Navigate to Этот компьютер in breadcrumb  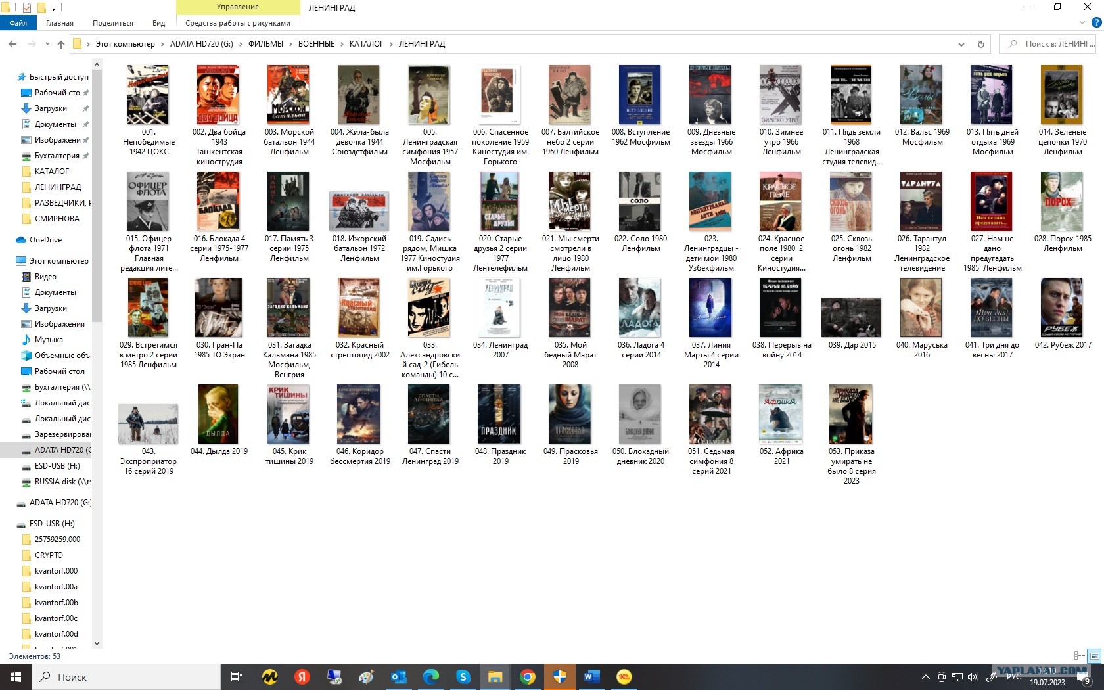coord(126,44)
